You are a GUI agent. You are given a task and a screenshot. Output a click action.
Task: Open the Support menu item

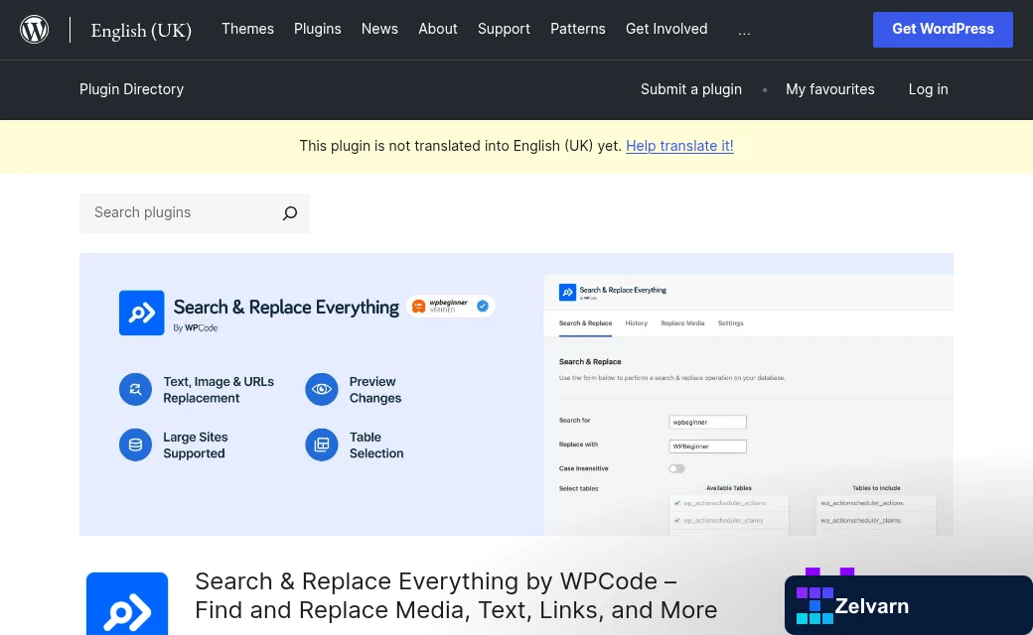[x=504, y=29]
